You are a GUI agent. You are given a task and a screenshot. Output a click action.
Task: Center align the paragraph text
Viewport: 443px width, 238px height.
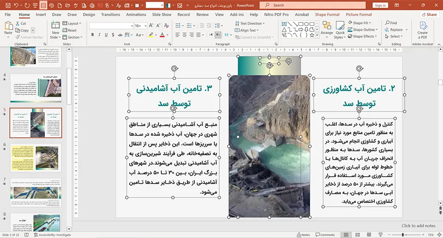[185, 35]
